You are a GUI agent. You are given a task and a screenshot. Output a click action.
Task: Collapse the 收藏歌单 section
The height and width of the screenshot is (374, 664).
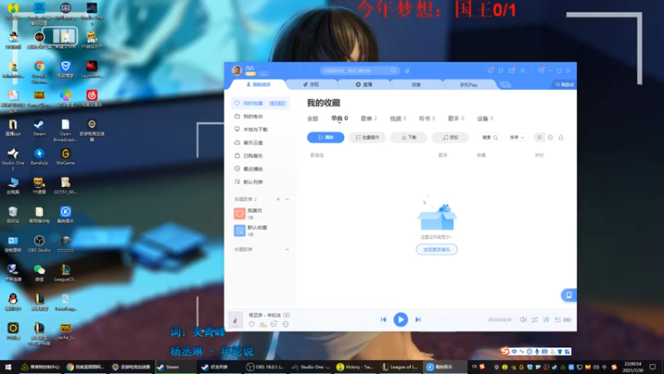coord(287,249)
